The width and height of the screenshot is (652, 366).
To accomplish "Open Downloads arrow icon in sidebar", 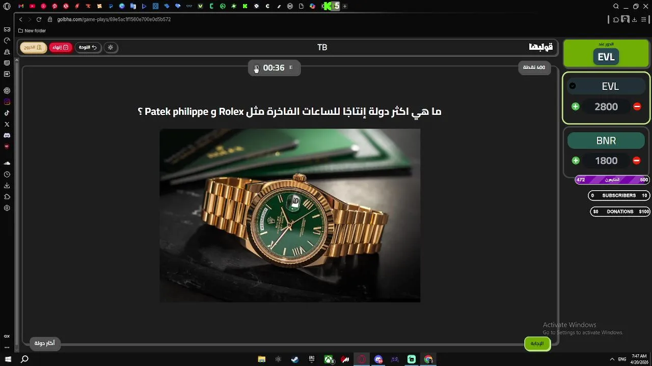I will (7, 186).
